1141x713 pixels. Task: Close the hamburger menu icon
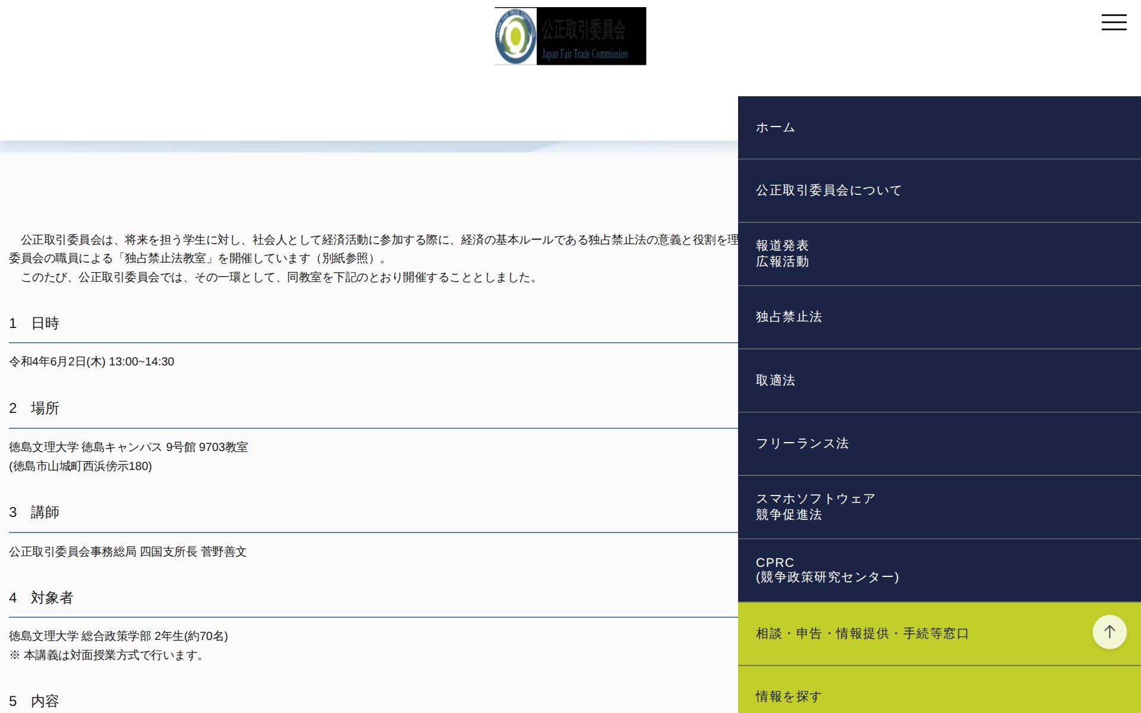1114,22
